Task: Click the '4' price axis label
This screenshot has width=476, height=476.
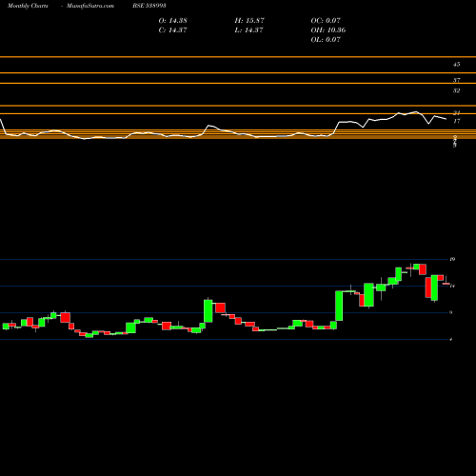Action: (x=451, y=340)
